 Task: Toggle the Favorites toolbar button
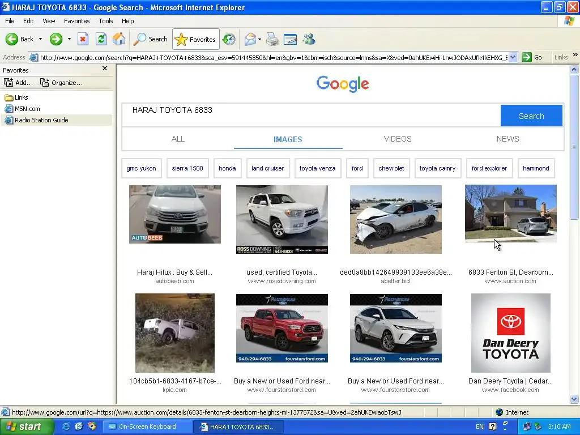(x=195, y=39)
